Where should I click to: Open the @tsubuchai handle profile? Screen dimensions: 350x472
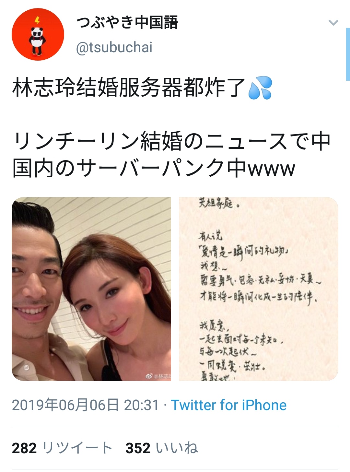click(x=114, y=47)
